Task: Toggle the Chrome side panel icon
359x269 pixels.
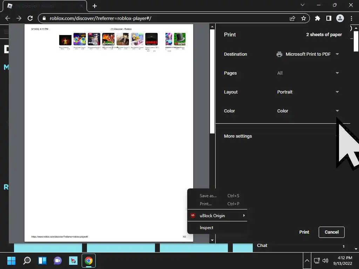Action: tap(329, 18)
